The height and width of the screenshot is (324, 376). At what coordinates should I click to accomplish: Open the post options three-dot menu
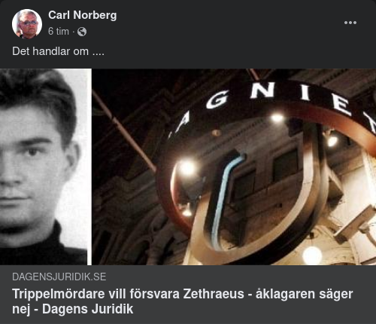pyautogui.click(x=350, y=23)
